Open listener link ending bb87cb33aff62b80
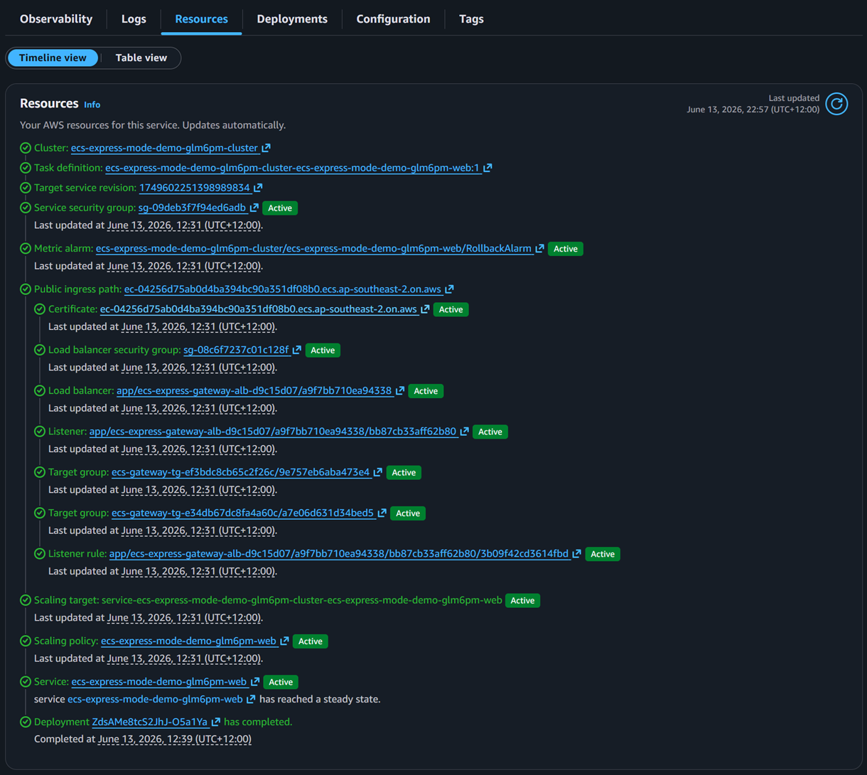The width and height of the screenshot is (867, 775). [273, 432]
